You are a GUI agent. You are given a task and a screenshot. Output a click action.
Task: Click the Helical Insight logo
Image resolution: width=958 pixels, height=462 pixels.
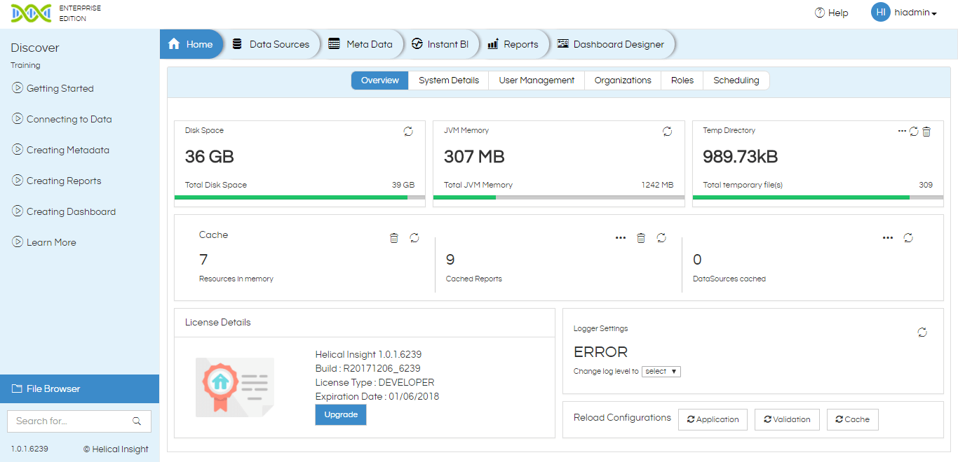tap(32, 13)
